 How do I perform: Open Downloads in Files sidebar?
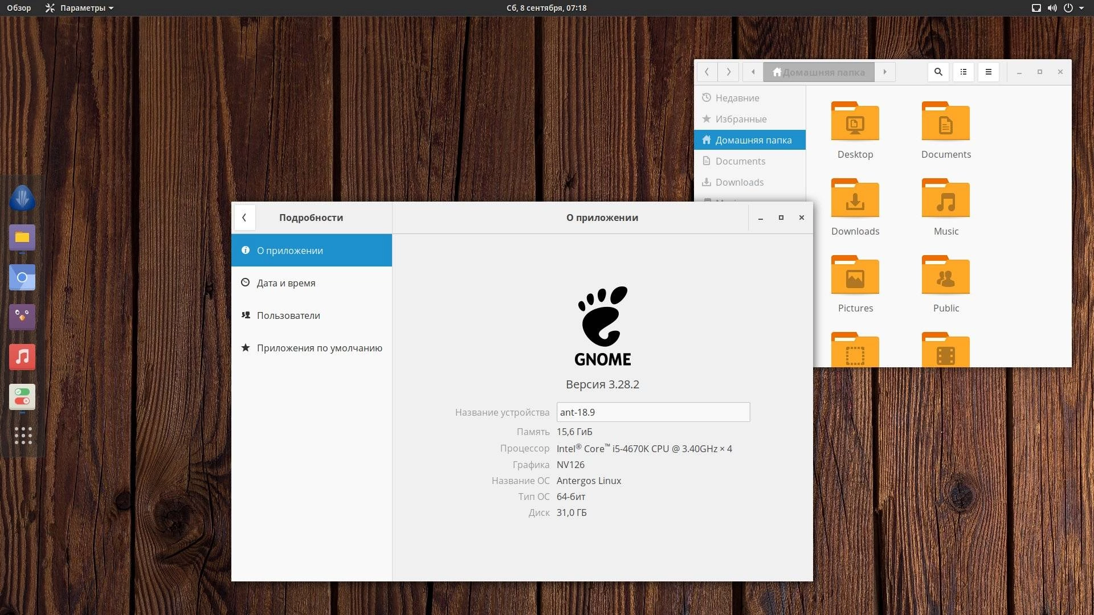[x=750, y=182]
